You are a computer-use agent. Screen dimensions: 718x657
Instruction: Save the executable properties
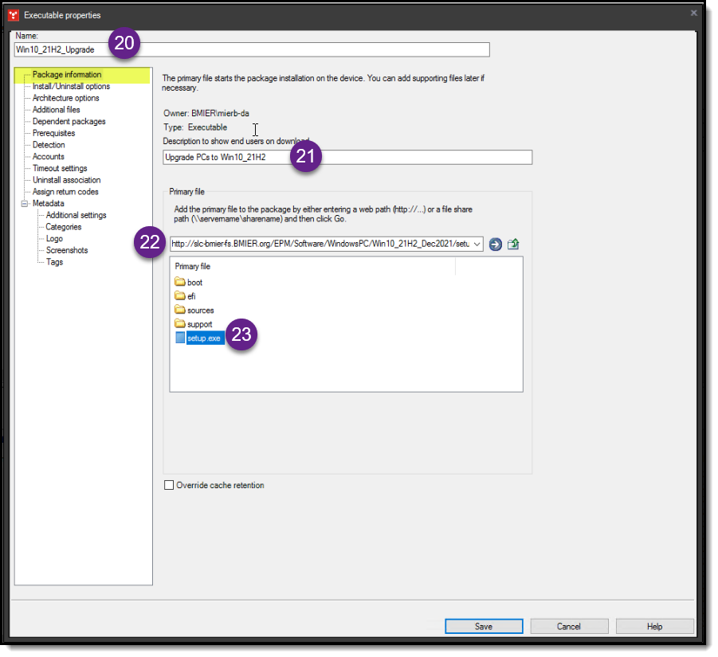(x=484, y=626)
